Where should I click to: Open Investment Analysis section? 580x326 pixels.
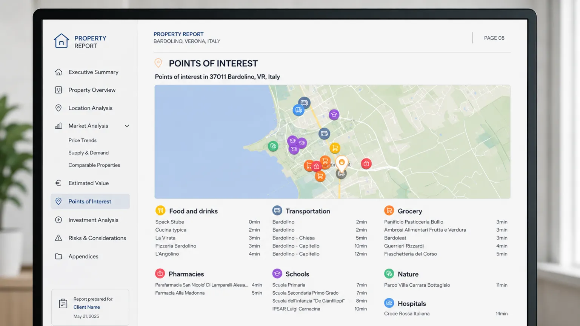tap(93, 220)
